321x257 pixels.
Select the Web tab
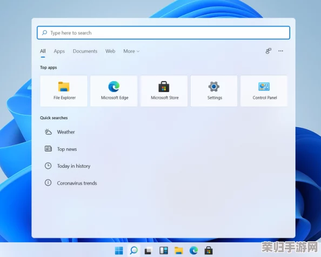110,51
